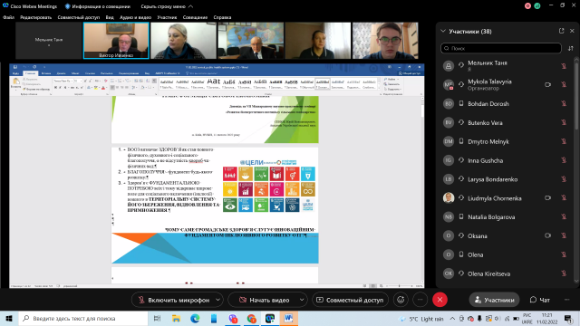Open Информация о совещании
580x326 pixels.
click(98, 6)
